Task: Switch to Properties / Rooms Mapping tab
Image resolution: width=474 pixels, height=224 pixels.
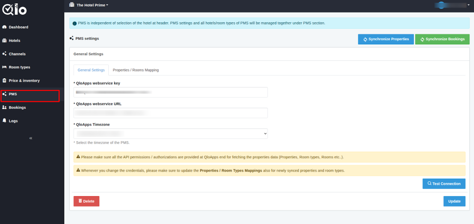Action: 136,70
